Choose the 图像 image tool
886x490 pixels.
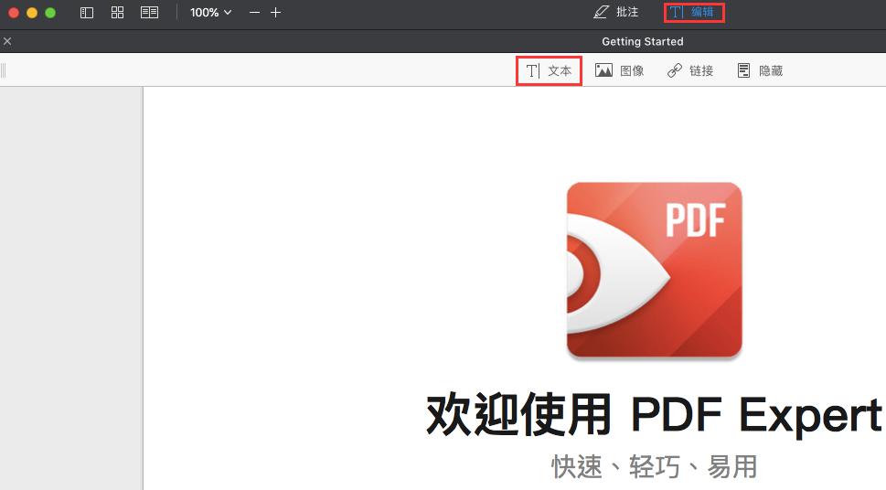pyautogui.click(x=619, y=70)
